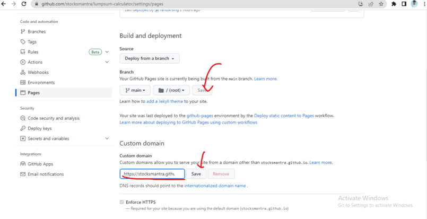Expand the Rules section chevron
This screenshot has height=219, width=427.
[107, 52]
